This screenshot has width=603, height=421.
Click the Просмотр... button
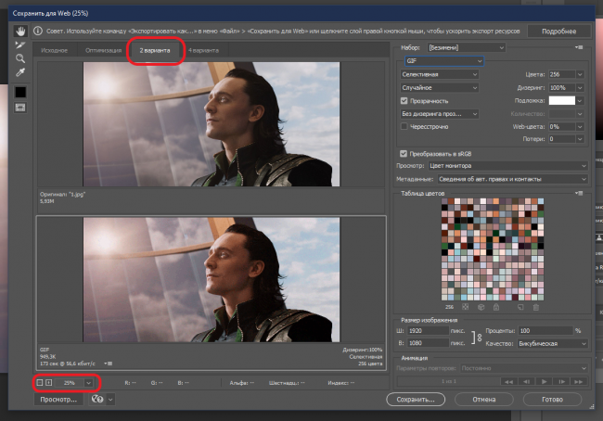pos(58,399)
